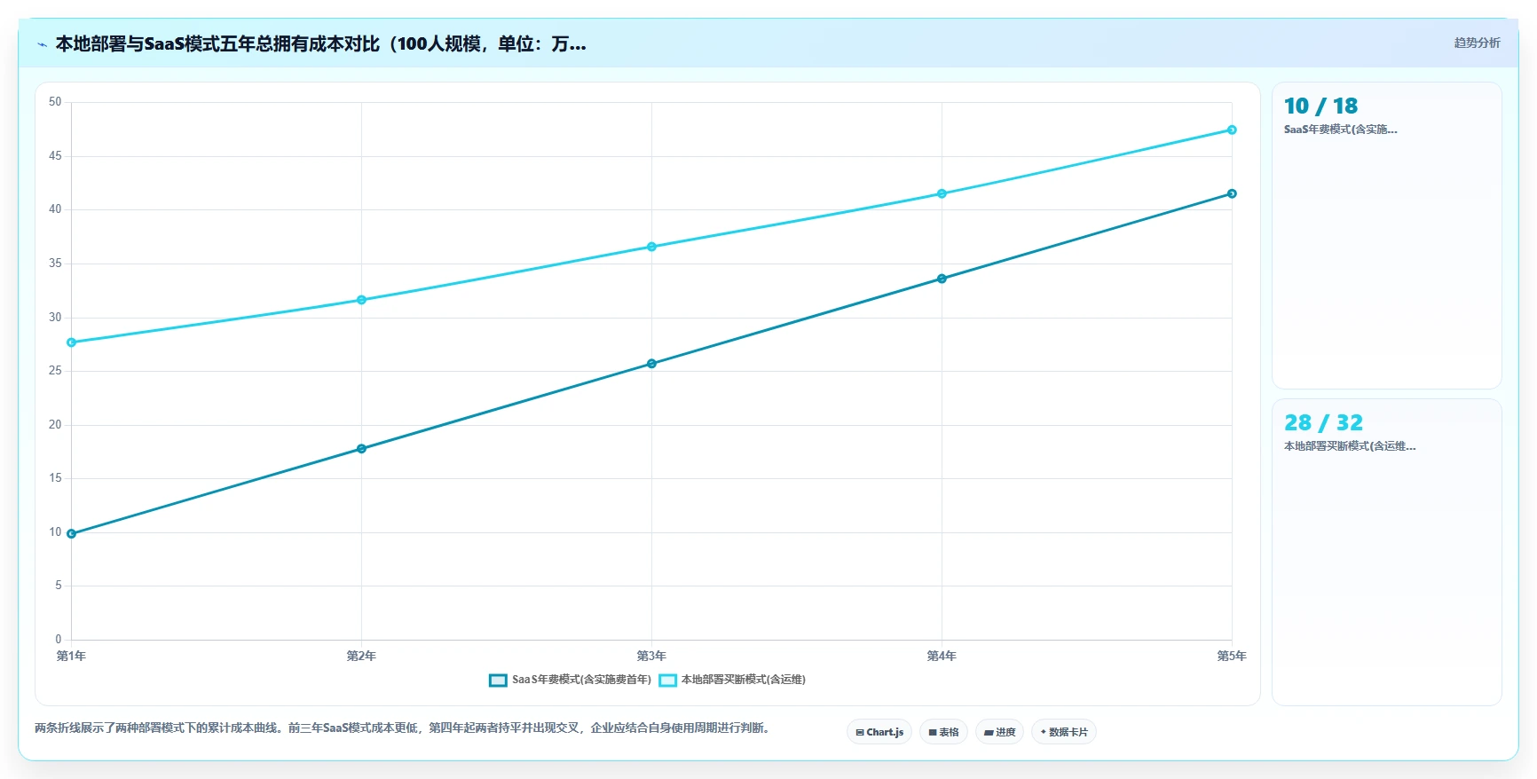Click the y-axis label 50

coord(55,102)
